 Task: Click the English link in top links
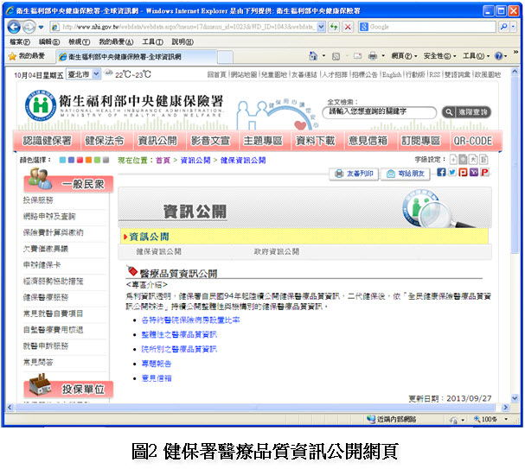[x=392, y=74]
